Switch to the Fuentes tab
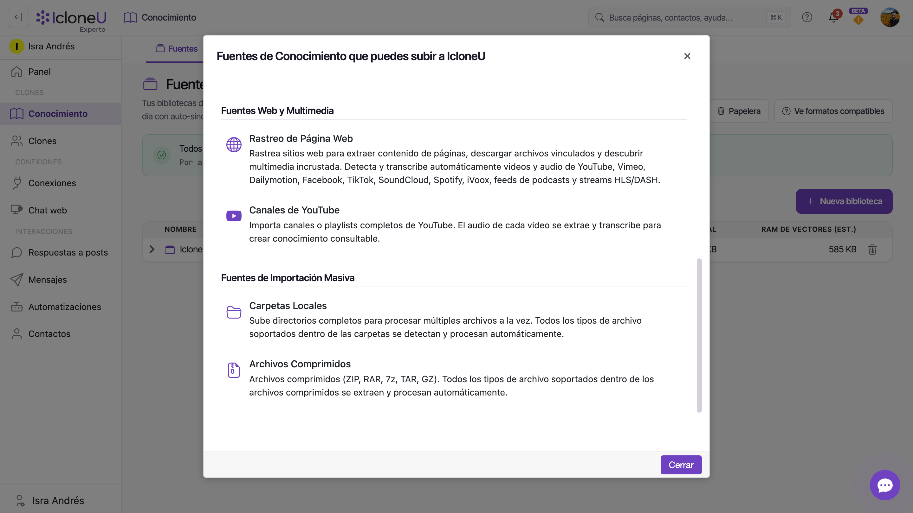The image size is (913, 513). click(x=177, y=48)
